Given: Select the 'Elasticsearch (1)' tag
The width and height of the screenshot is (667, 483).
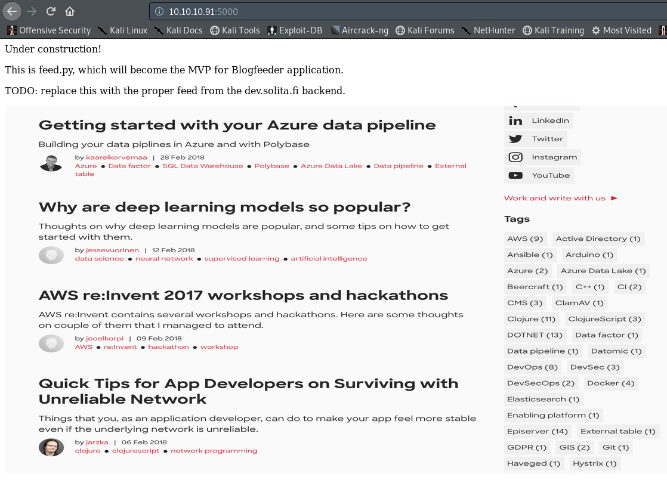Looking at the screenshot, I should [x=544, y=400].
